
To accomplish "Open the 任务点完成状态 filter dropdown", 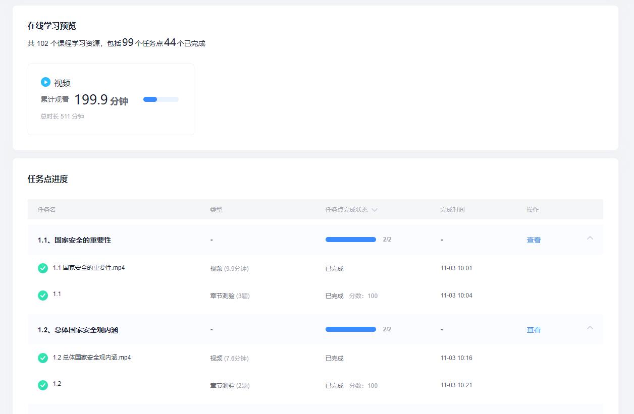I will [374, 210].
